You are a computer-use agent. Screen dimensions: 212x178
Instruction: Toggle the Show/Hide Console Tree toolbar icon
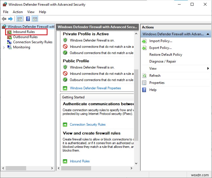point(20,19)
